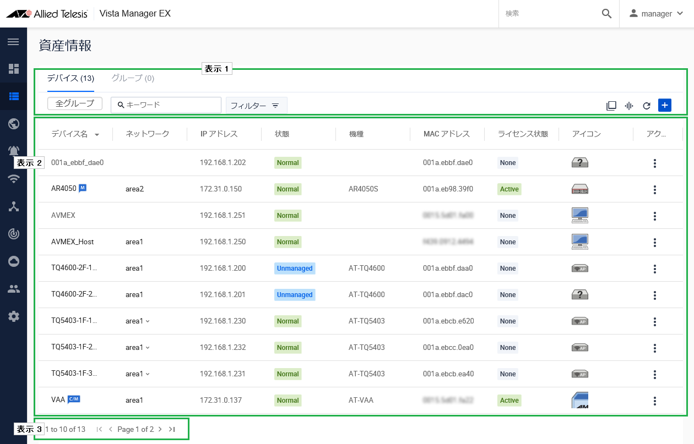
Task: Open the フィルター filter dropdown
Action: [257, 106]
